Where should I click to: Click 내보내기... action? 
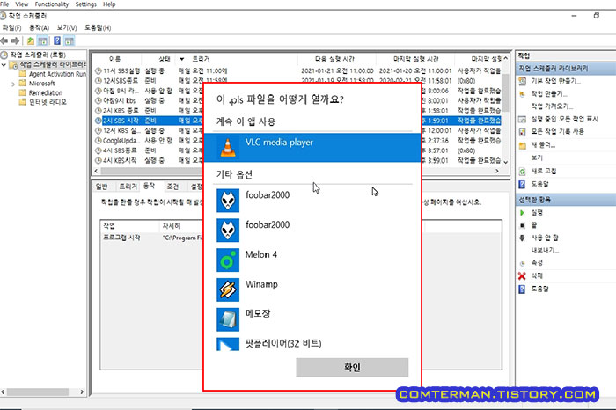(545, 250)
